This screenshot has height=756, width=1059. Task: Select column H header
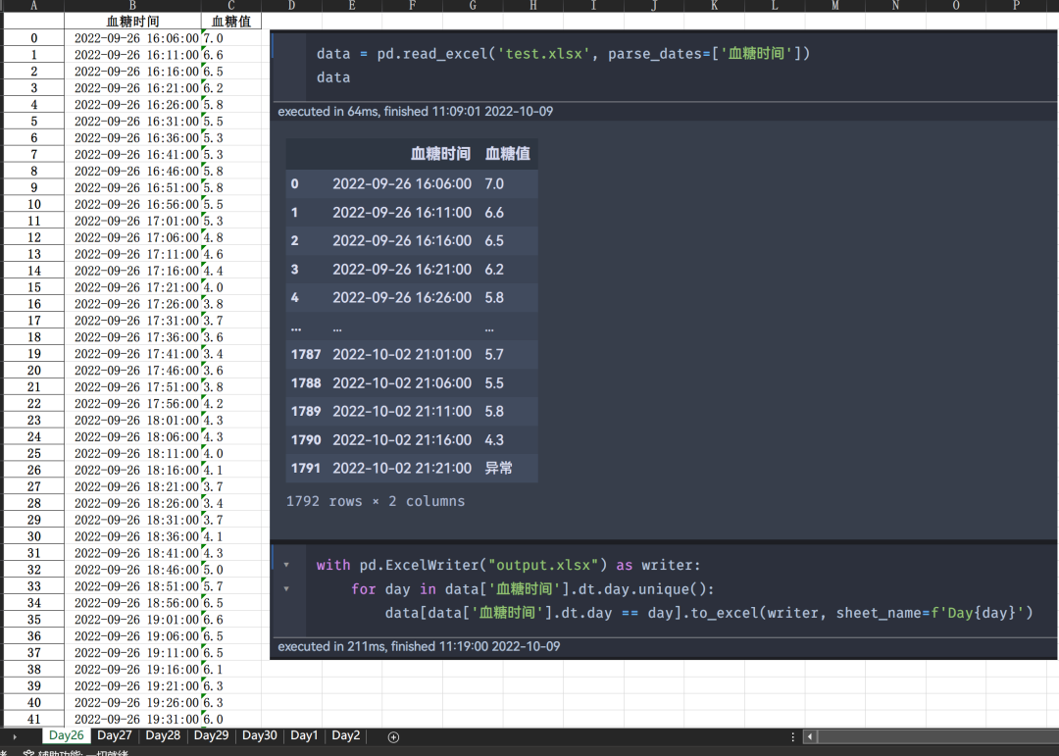(532, 6)
